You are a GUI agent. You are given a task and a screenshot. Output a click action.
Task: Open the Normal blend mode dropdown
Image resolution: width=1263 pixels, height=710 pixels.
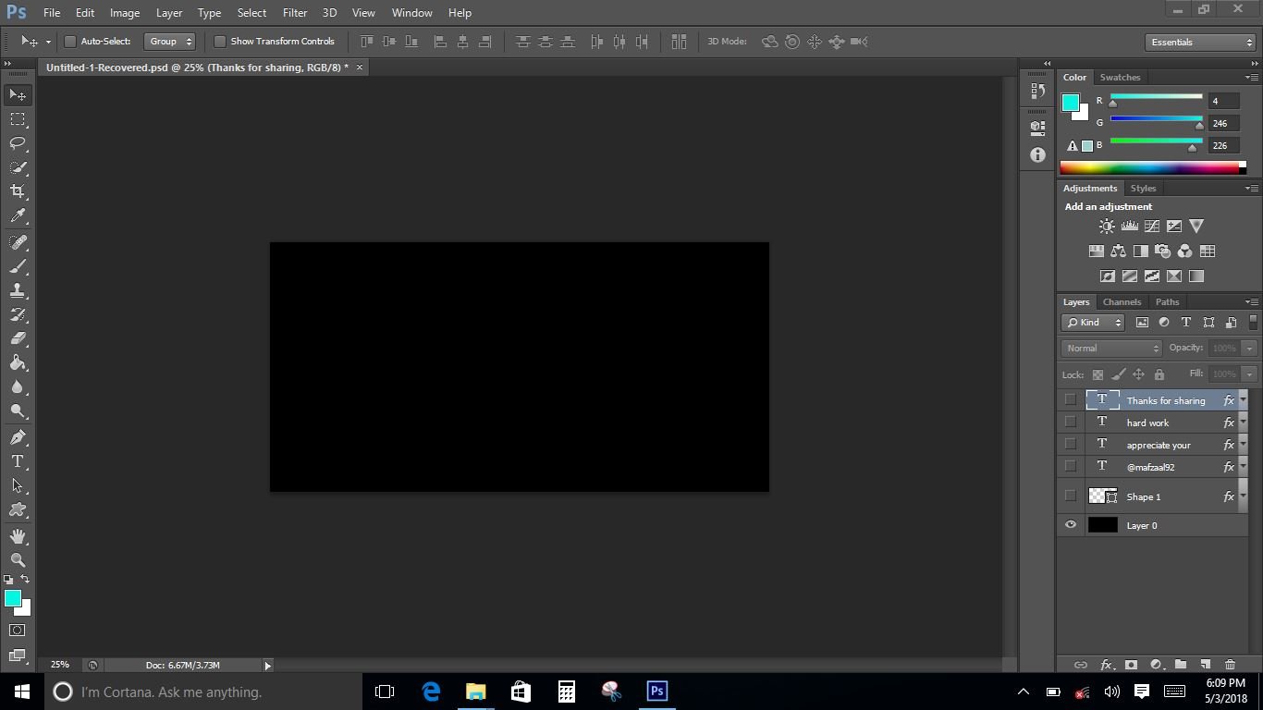tap(1111, 349)
